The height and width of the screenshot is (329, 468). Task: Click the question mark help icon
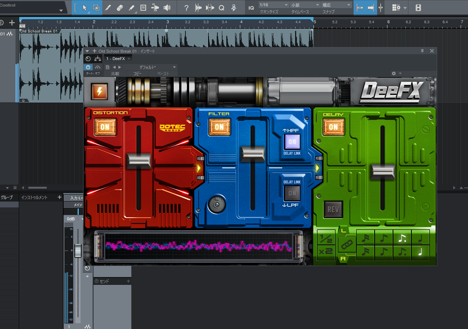[x=187, y=7]
